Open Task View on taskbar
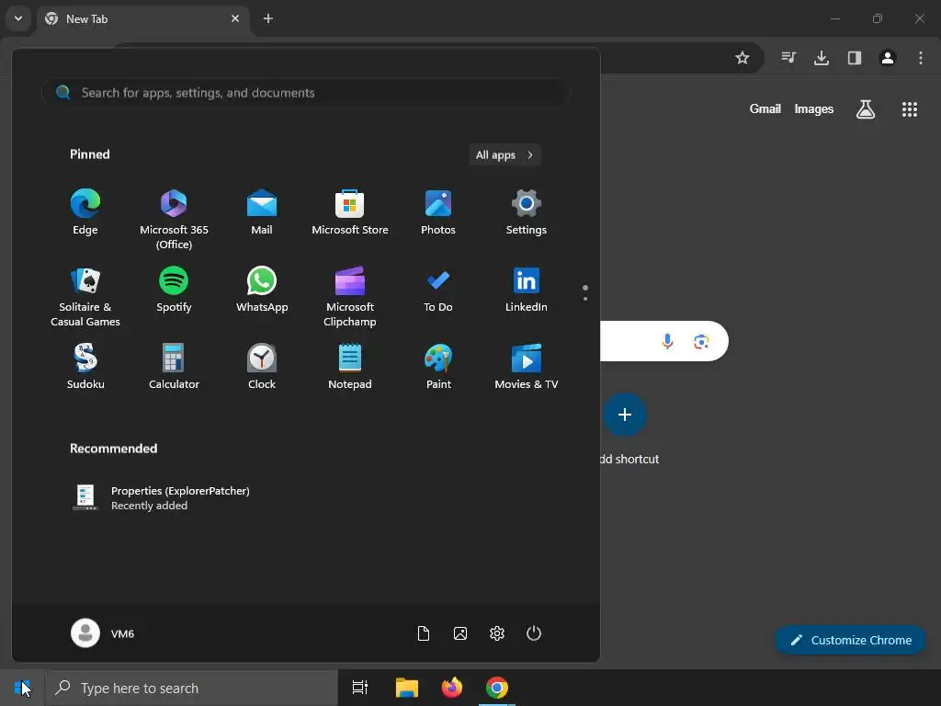This screenshot has height=706, width=941. 360,688
